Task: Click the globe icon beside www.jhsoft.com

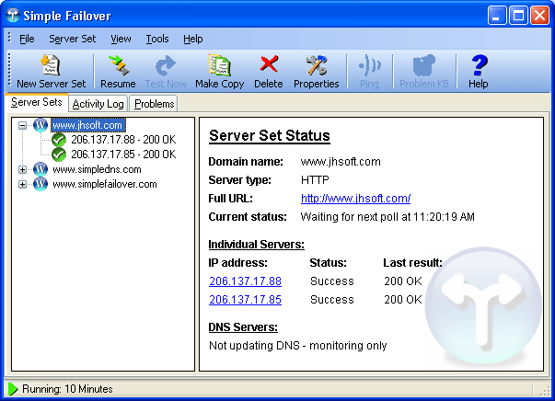Action: [x=40, y=125]
